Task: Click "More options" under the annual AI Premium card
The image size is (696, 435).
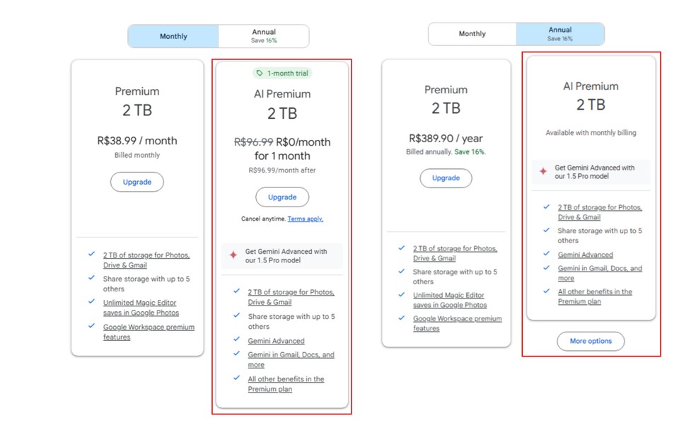Action: (x=591, y=341)
